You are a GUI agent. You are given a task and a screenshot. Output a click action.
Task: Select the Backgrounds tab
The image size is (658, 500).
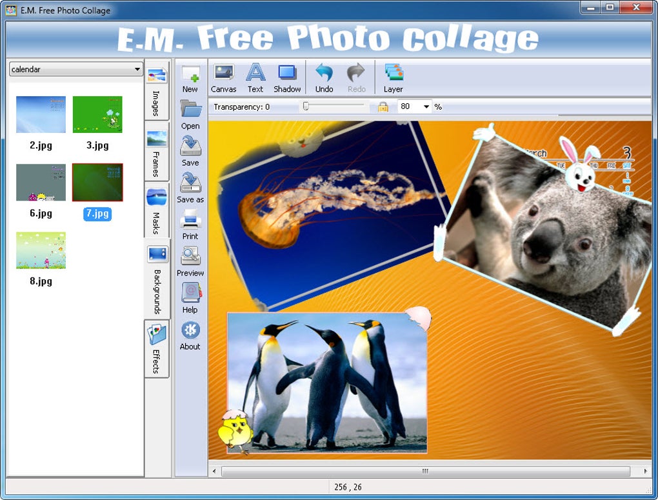(157, 278)
